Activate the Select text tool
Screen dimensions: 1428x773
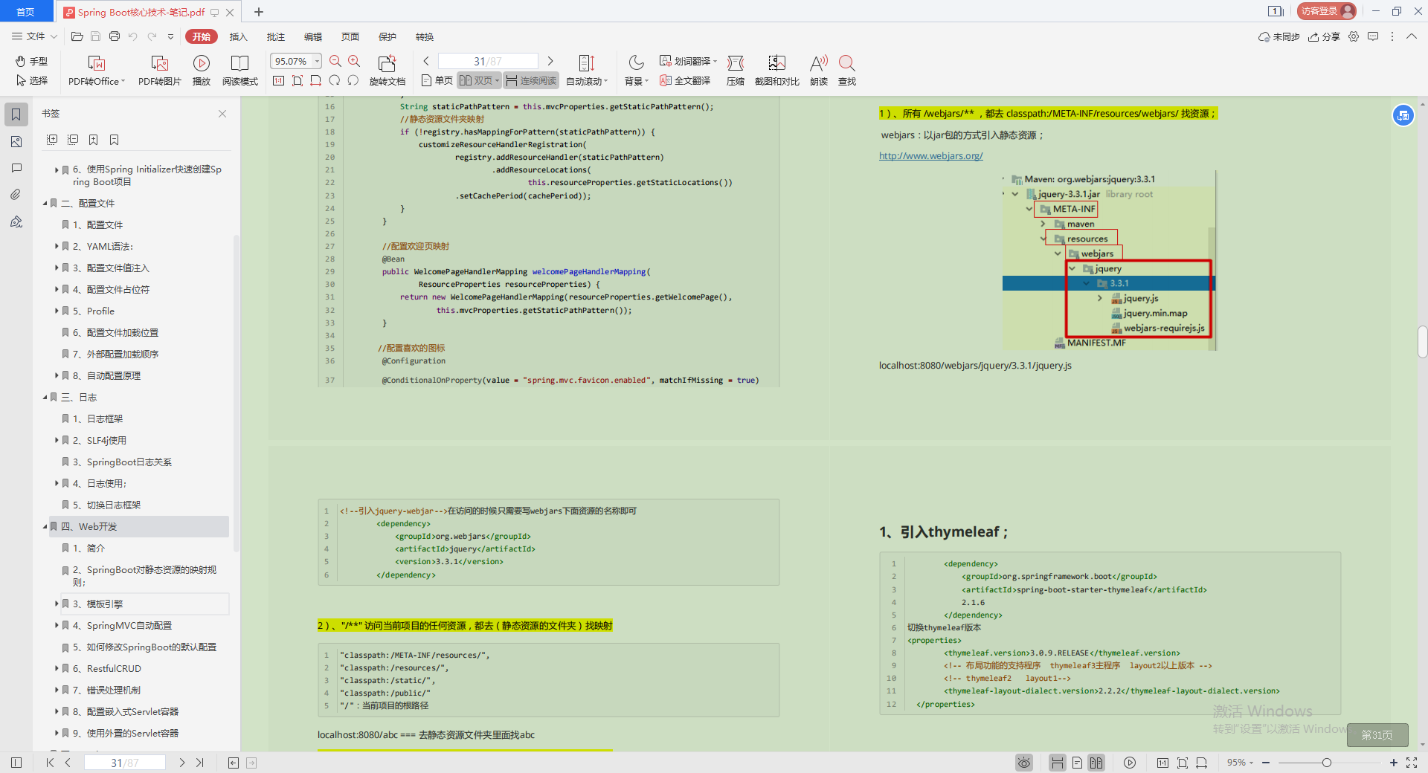pyautogui.click(x=31, y=80)
